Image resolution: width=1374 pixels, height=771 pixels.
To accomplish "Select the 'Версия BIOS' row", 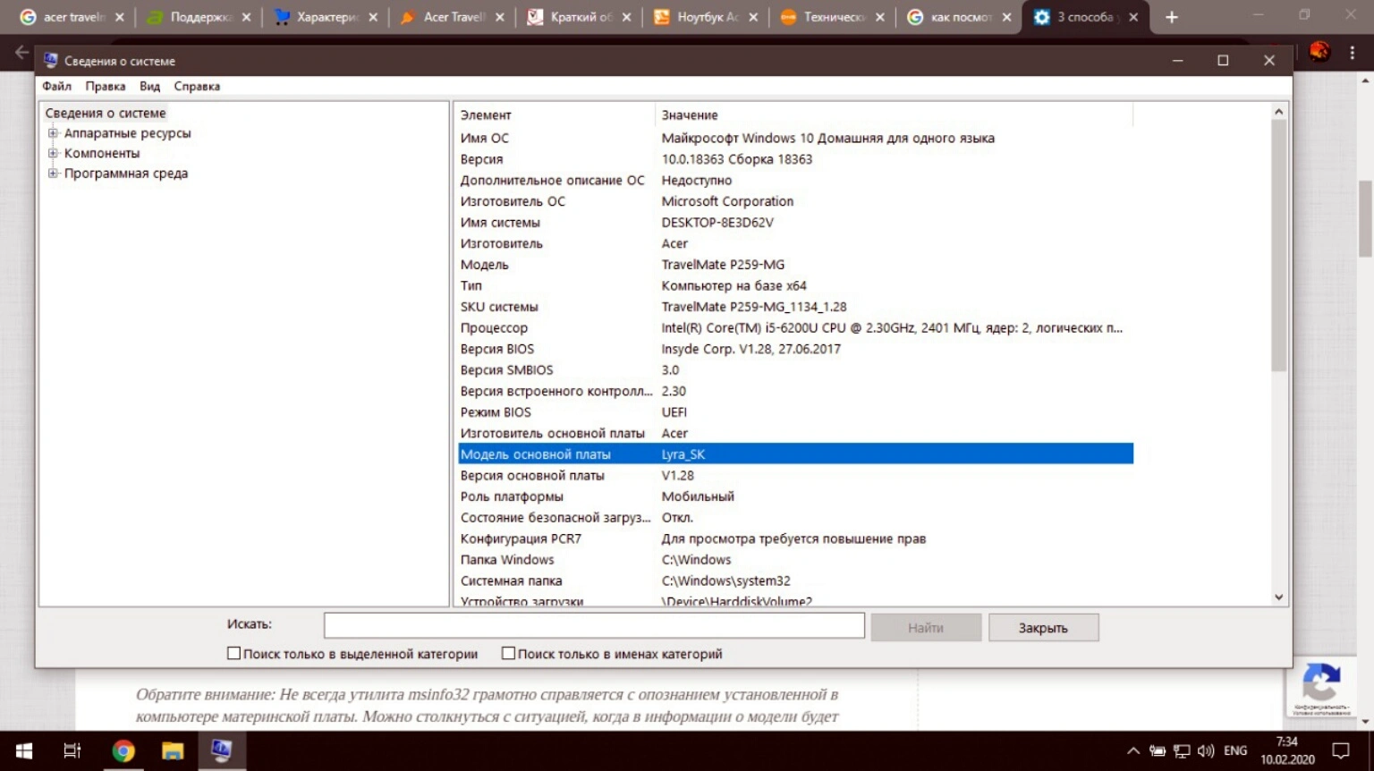I will tap(795, 349).
